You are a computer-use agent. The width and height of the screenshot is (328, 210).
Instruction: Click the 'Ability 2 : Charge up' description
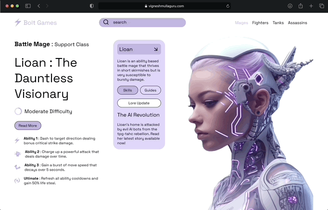click(x=62, y=154)
